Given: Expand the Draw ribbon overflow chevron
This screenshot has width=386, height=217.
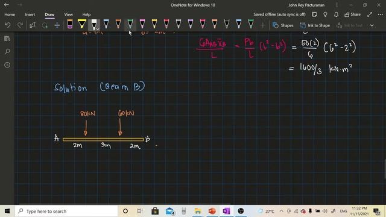Looking at the screenshot, I should pyautogui.click(x=372, y=25).
